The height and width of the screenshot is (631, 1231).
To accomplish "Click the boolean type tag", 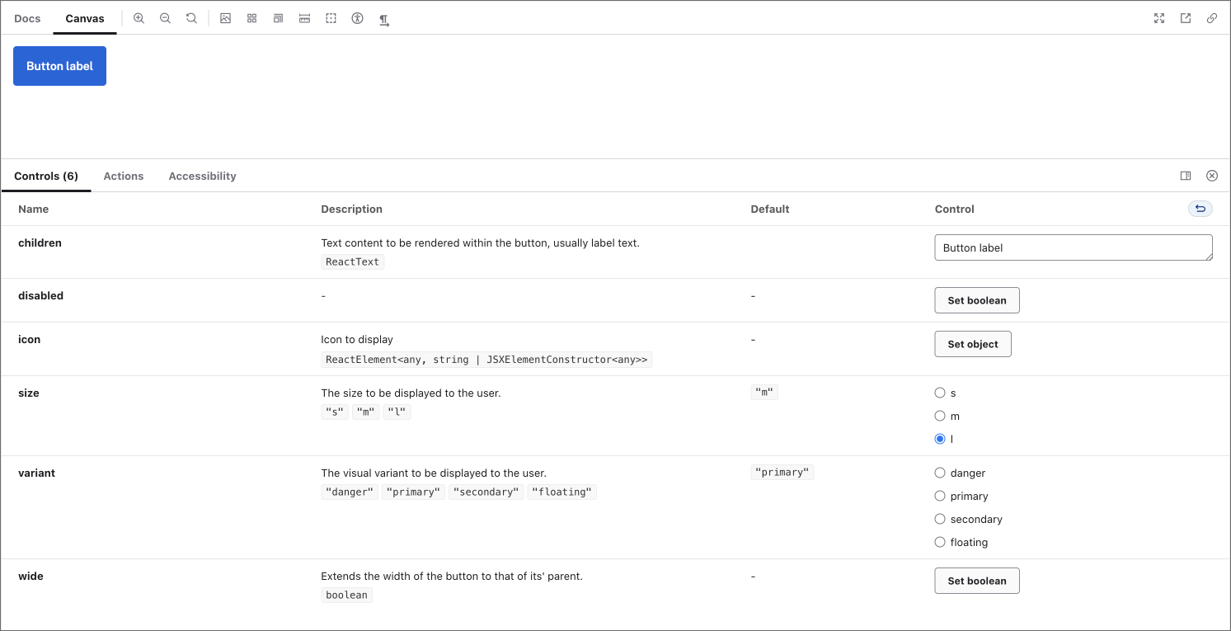I will (346, 595).
